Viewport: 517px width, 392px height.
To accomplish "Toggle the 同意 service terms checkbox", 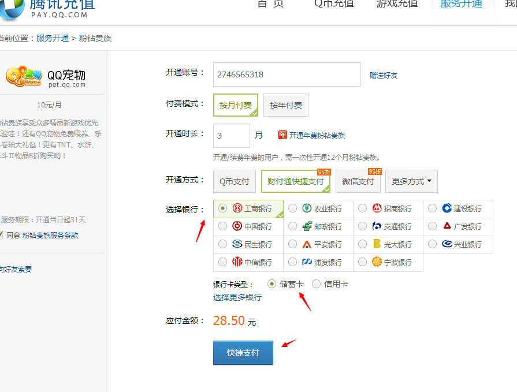I will coord(1,235).
